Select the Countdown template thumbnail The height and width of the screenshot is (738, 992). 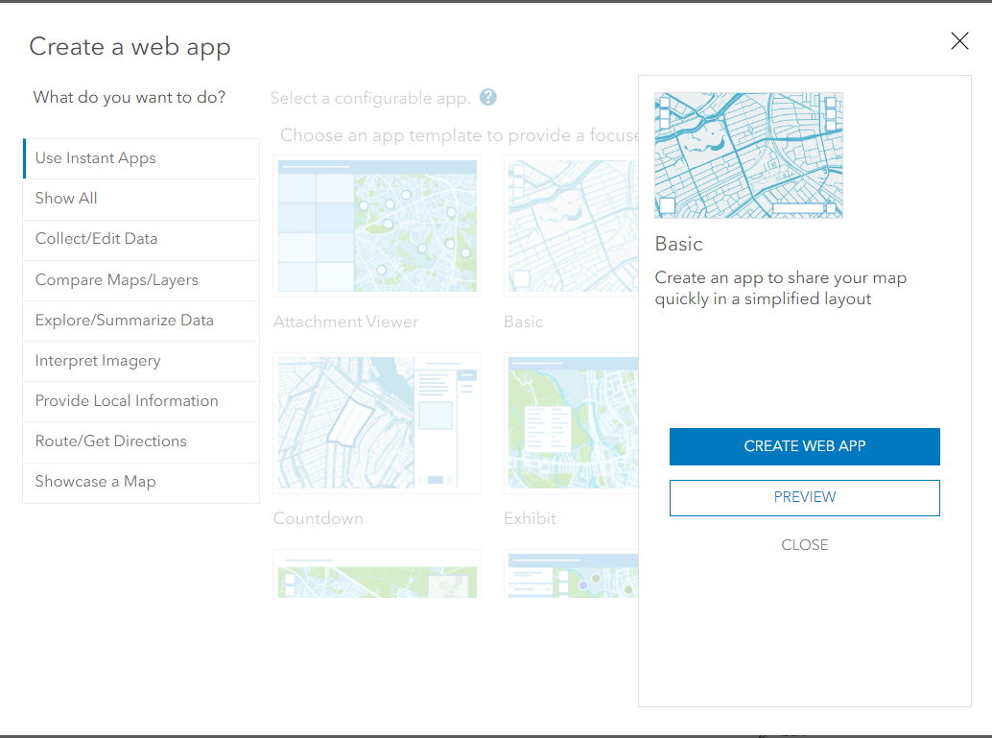376,422
